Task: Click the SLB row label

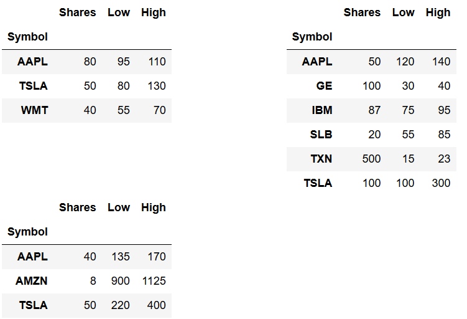Action: click(321, 135)
